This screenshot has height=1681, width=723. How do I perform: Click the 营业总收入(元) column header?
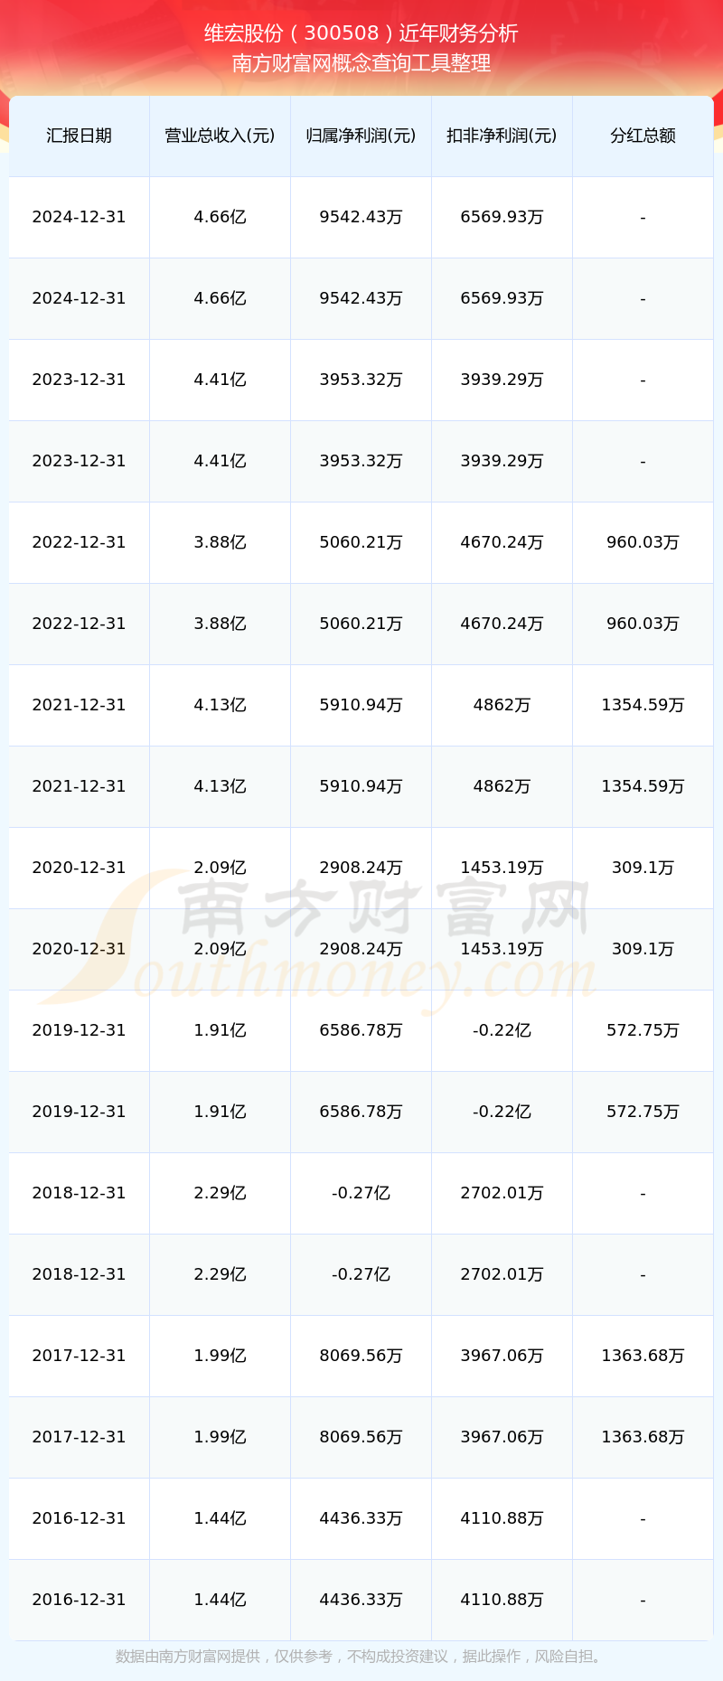220,136
